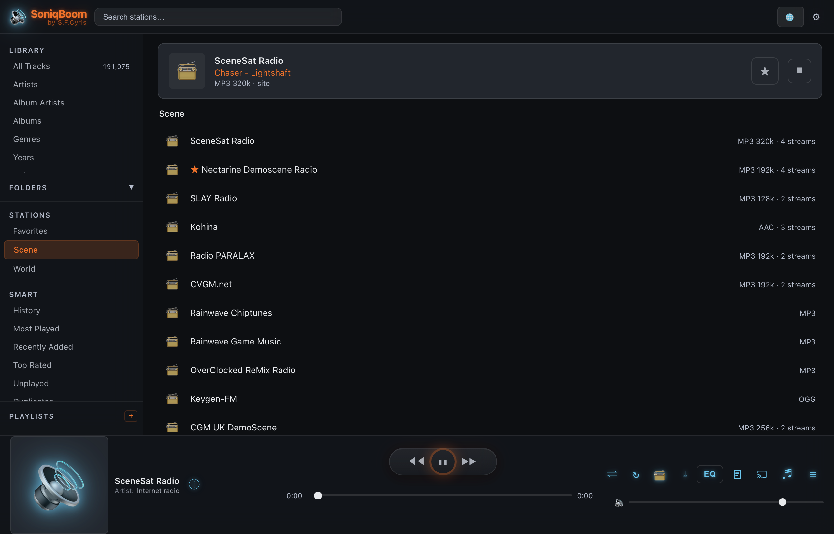
Task: Add a new playlist with the plus button
Action: pyautogui.click(x=131, y=416)
